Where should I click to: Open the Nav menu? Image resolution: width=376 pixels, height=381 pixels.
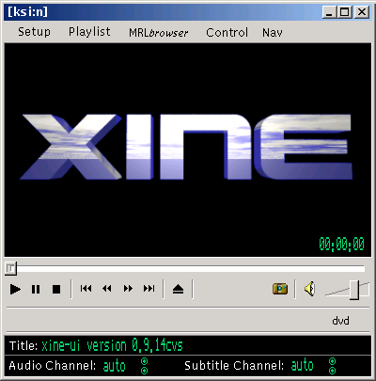[x=273, y=33]
